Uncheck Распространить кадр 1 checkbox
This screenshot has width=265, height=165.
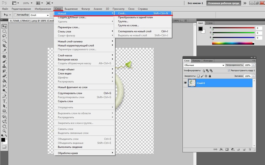[x=229, y=70]
